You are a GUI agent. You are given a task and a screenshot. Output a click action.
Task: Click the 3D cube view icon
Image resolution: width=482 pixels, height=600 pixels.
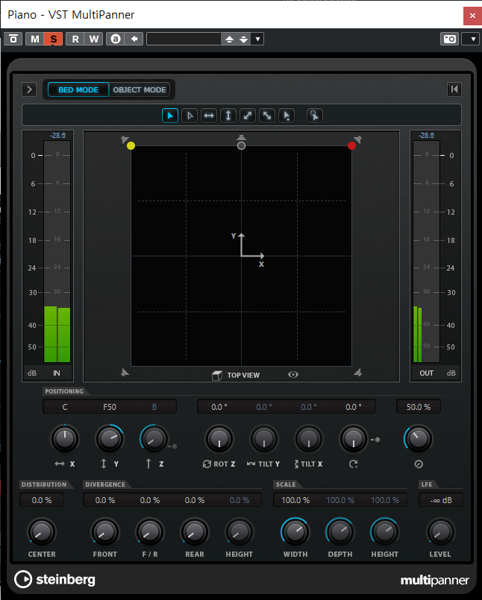[217, 375]
